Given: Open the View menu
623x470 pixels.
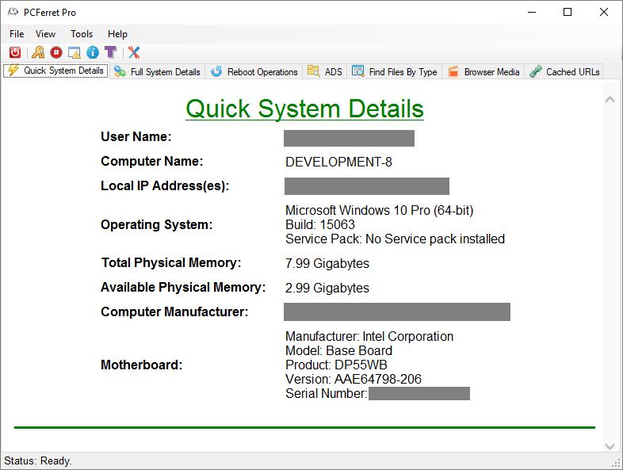Looking at the screenshot, I should click(45, 34).
